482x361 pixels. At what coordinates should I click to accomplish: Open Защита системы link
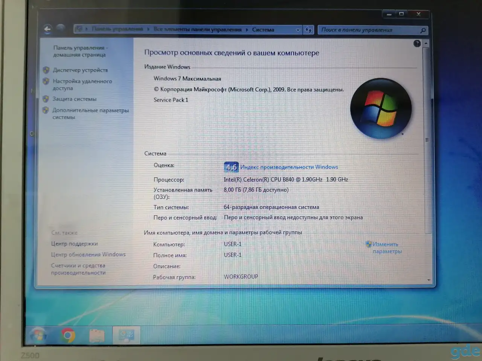74,99
